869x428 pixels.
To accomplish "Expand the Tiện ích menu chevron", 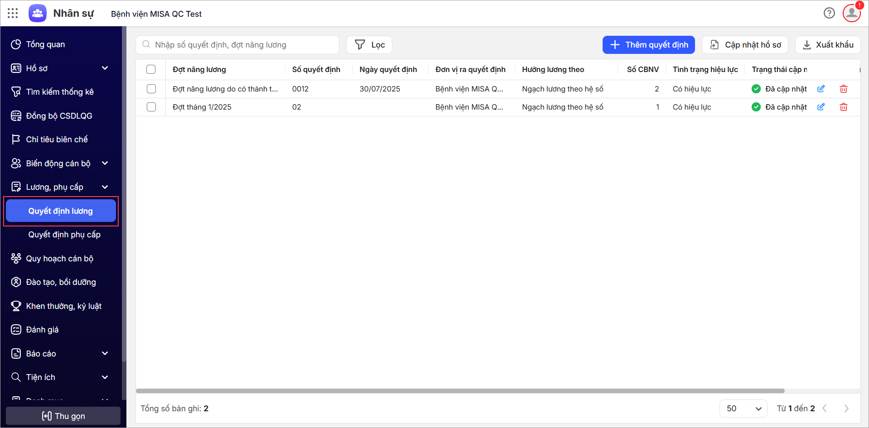I will pos(105,377).
